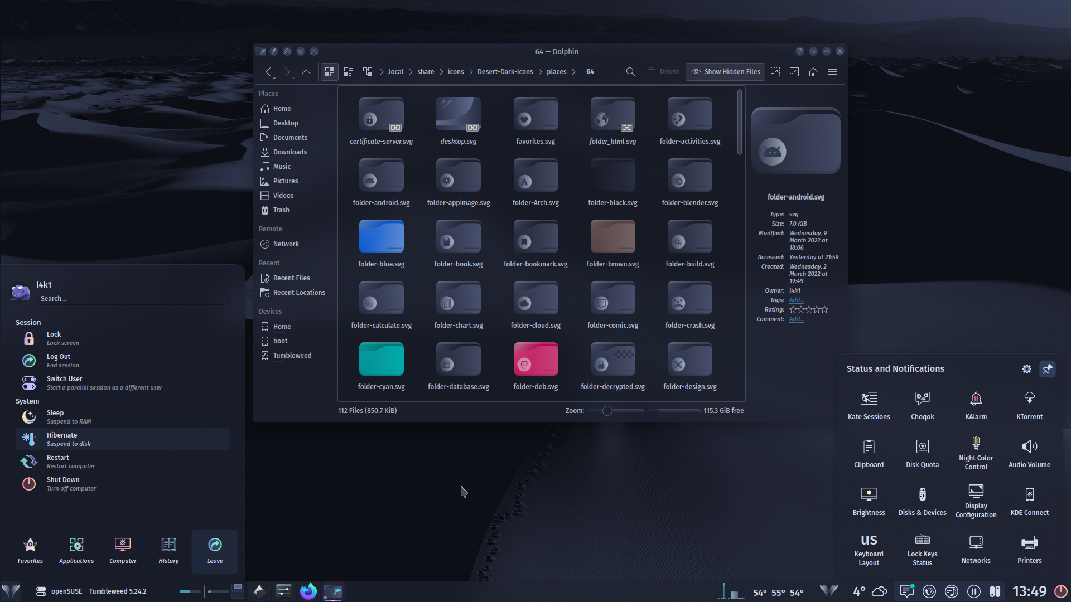Switch to History tab in launcher
The height and width of the screenshot is (602, 1071).
[x=168, y=551]
